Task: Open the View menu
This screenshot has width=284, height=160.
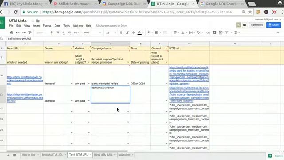Action: click(27, 26)
